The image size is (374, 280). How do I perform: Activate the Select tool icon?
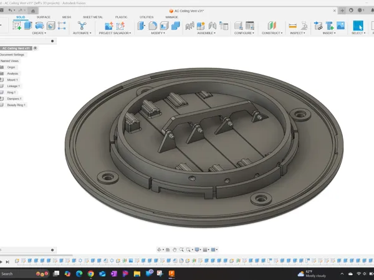pyautogui.click(x=358, y=26)
